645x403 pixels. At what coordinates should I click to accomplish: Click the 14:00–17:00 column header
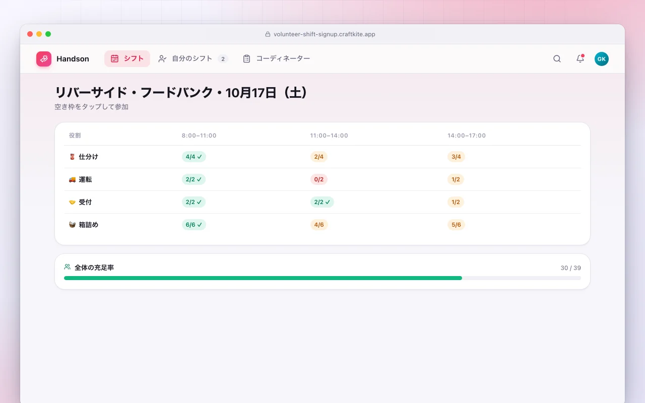[x=467, y=136]
